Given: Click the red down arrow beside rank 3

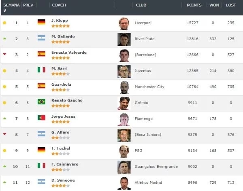Looking at the screenshot, I should tap(4, 54).
